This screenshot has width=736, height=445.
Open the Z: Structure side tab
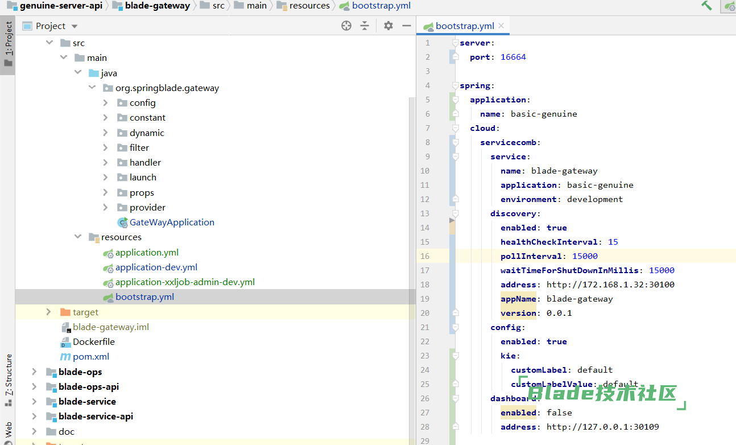(x=8, y=380)
